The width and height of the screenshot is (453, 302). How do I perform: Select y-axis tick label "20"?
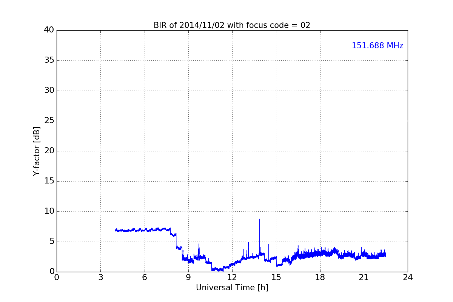tap(49, 151)
